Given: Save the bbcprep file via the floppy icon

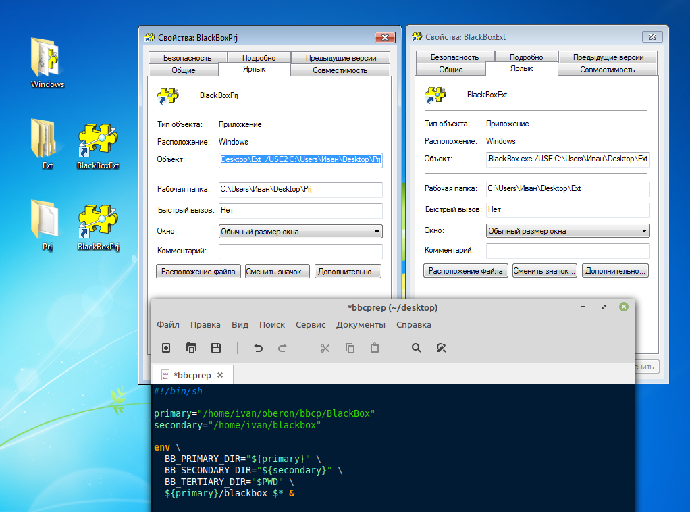Looking at the screenshot, I should 216,348.
